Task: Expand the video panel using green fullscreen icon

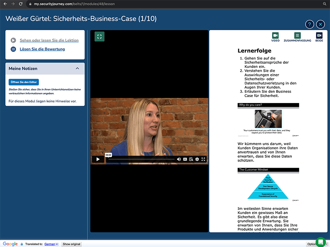Action: click(x=99, y=37)
